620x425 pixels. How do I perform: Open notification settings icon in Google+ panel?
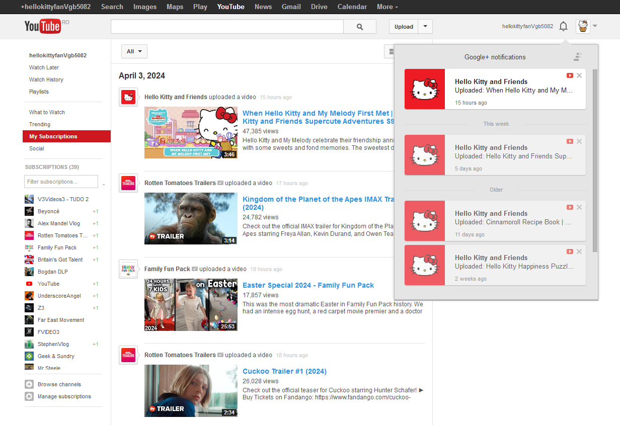578,57
